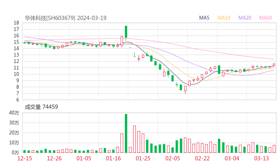This screenshot has height=167, width=280.
Task: Click the 20万 volume axis label
Action: [14, 133]
